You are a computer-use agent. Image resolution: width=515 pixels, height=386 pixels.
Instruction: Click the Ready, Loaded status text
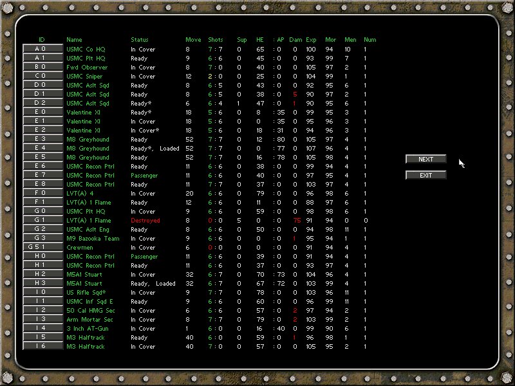coord(153,284)
